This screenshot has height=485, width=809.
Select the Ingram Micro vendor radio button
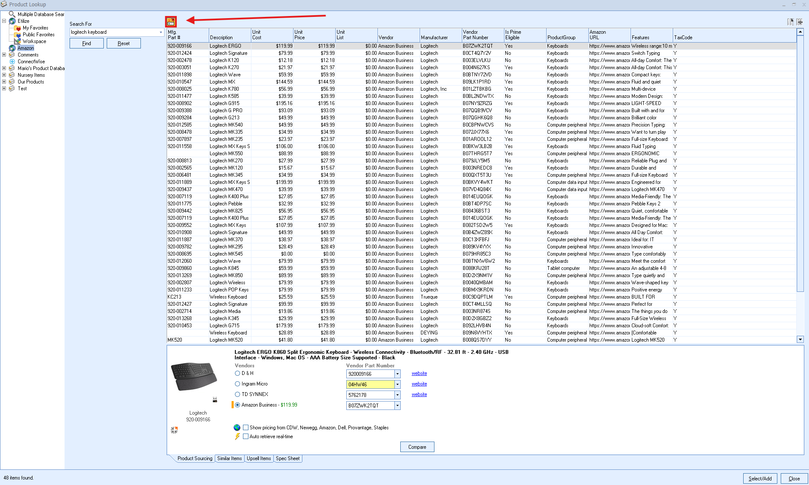pos(237,384)
